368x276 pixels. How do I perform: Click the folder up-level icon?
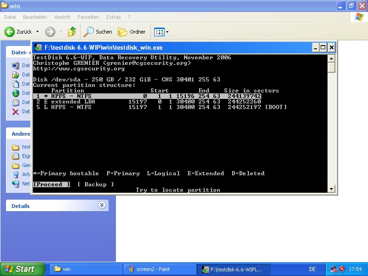(72, 32)
